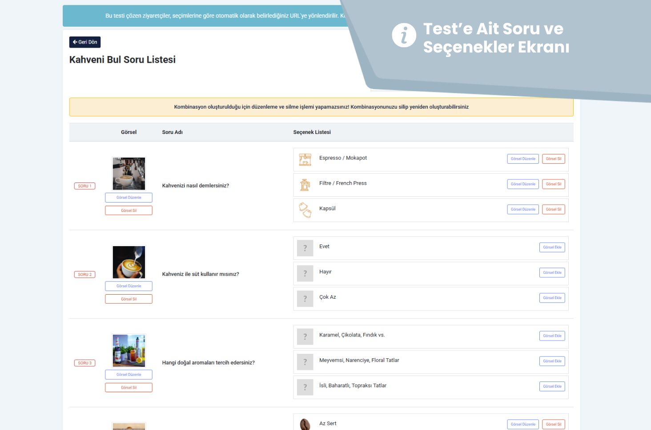Click the placeholder question mark icon beside Evet

pos(305,248)
